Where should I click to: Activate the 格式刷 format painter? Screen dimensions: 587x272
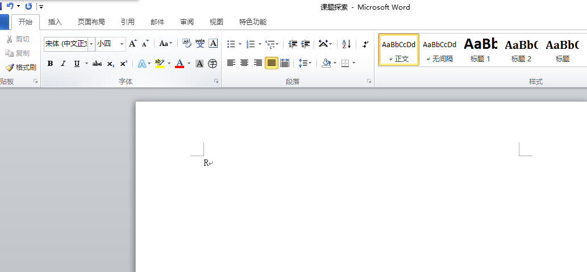21,68
